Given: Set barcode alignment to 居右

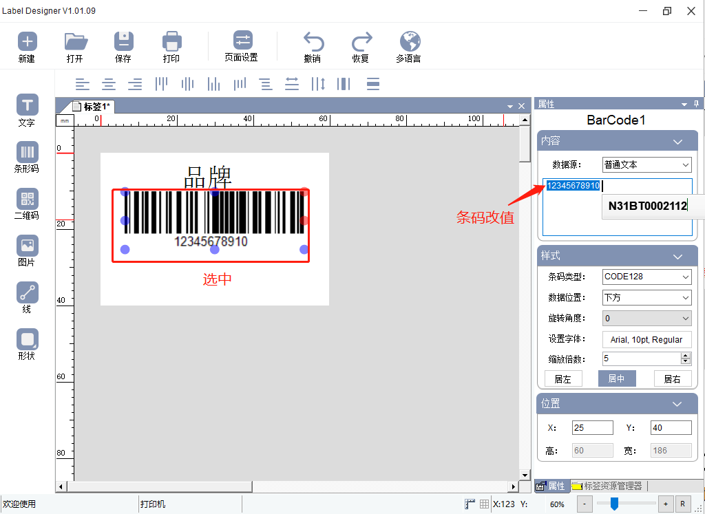Looking at the screenshot, I should [673, 378].
